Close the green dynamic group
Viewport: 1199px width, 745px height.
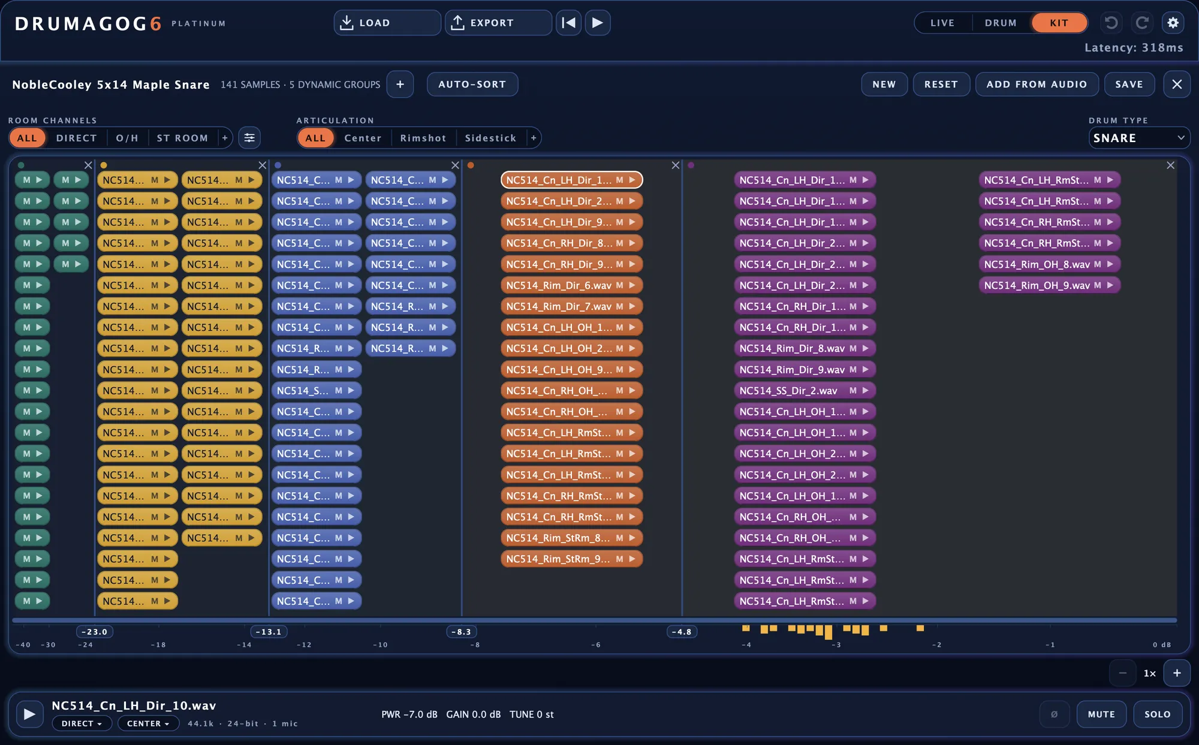(x=88, y=165)
